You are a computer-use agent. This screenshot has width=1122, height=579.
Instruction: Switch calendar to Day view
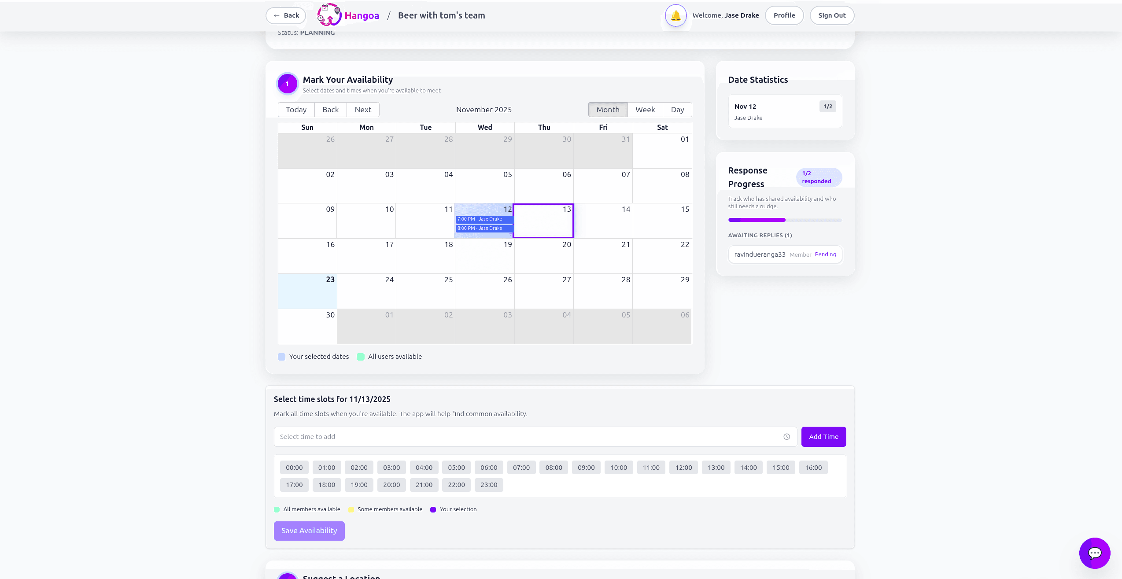click(677, 110)
